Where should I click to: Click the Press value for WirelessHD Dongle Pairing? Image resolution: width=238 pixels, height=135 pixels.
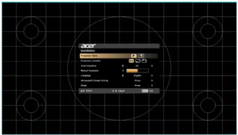pos(137,81)
